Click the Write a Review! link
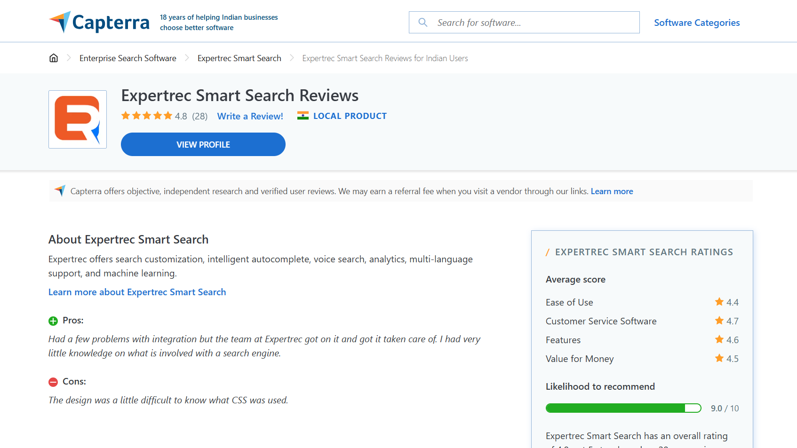 coord(250,116)
